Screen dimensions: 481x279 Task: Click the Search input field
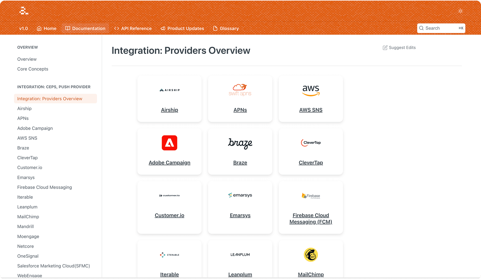(x=441, y=28)
